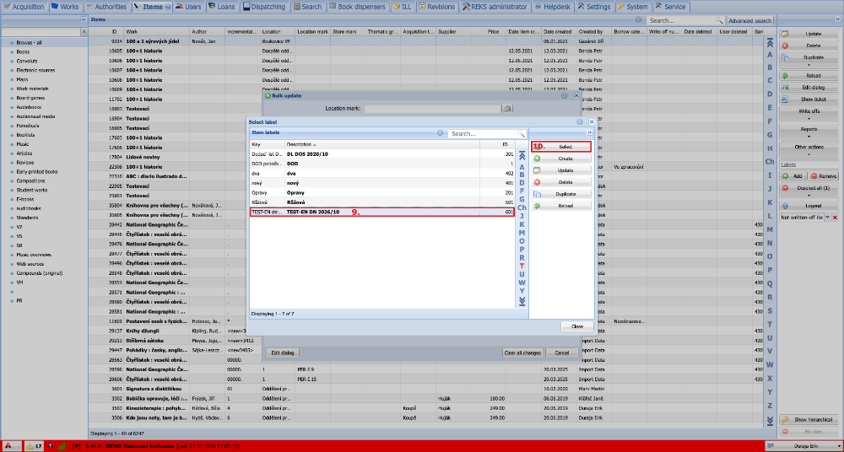Open the help icon in Item labels header

click(440, 132)
